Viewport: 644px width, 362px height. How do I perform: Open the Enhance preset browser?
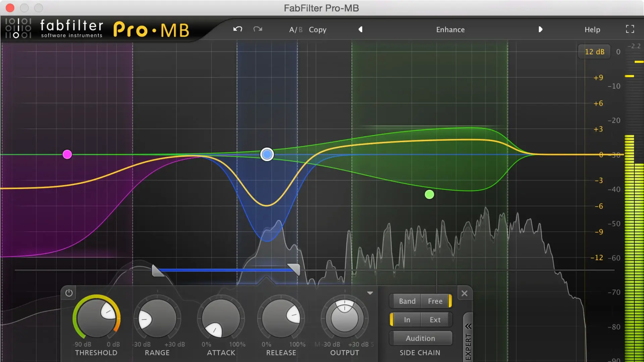pos(450,29)
